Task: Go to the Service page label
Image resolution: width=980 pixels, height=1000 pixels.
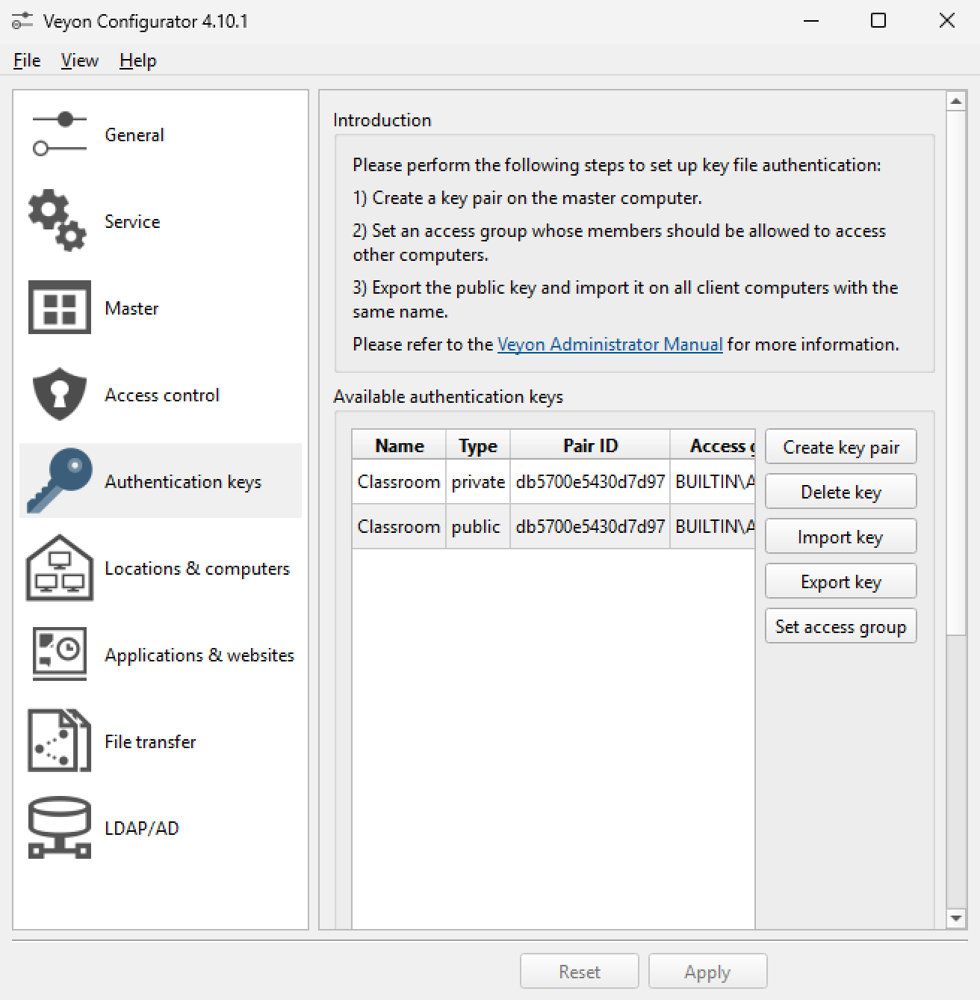Action: [x=132, y=222]
